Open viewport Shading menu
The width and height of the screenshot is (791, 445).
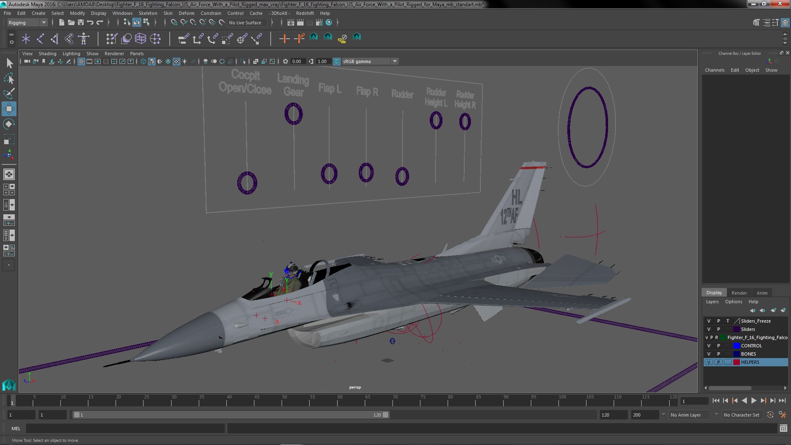pyautogui.click(x=47, y=54)
